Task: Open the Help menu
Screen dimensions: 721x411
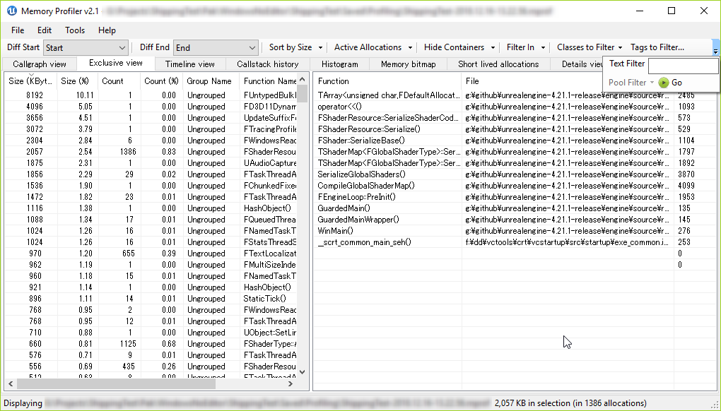Action: pos(107,30)
